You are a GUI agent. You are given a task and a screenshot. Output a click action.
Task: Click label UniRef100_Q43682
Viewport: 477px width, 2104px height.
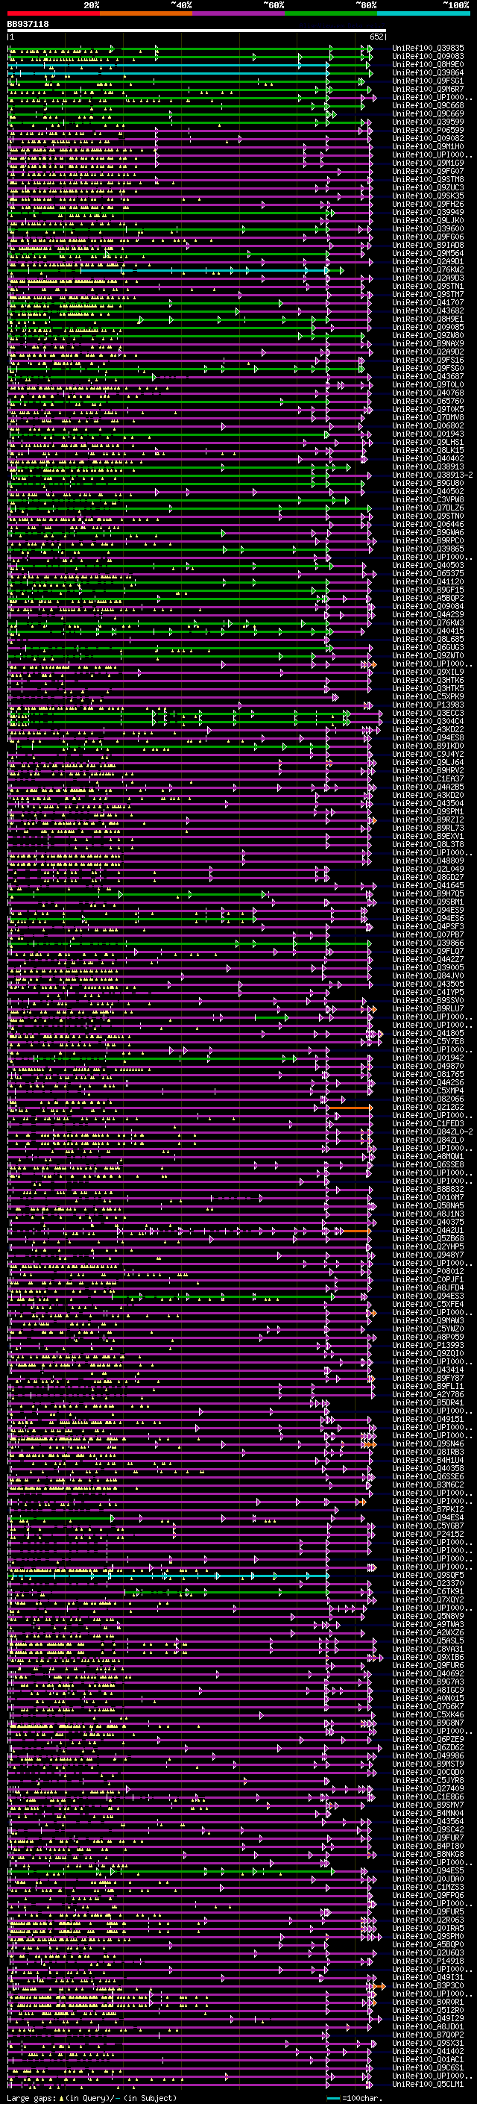point(428,310)
